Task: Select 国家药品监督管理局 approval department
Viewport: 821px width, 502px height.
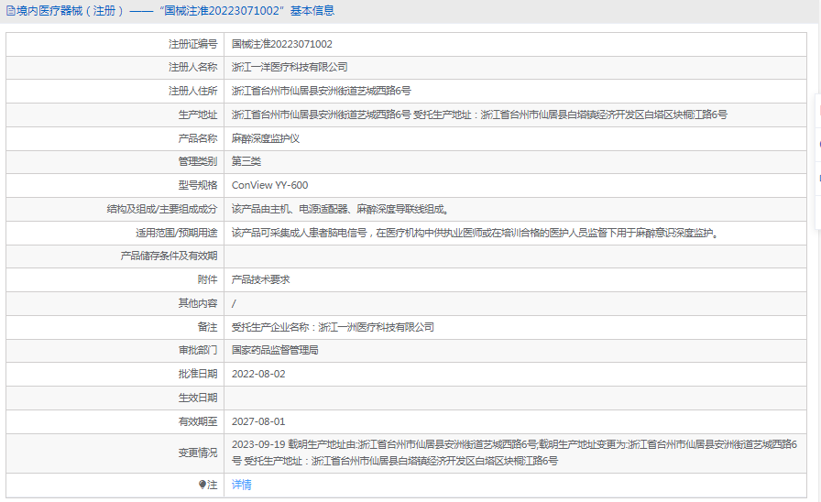Action: pyautogui.click(x=275, y=350)
